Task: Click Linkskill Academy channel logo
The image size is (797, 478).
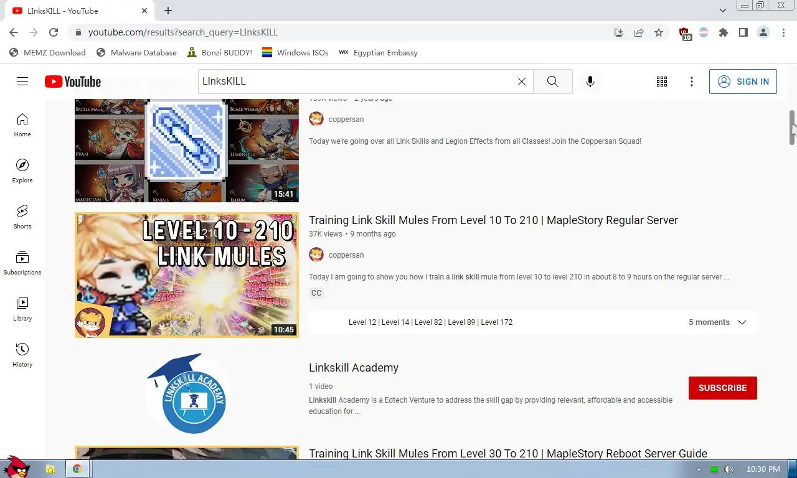Action: tap(186, 394)
